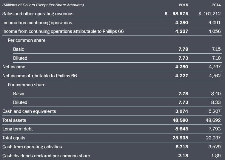Click the Cash from operating activities label

[32, 147]
